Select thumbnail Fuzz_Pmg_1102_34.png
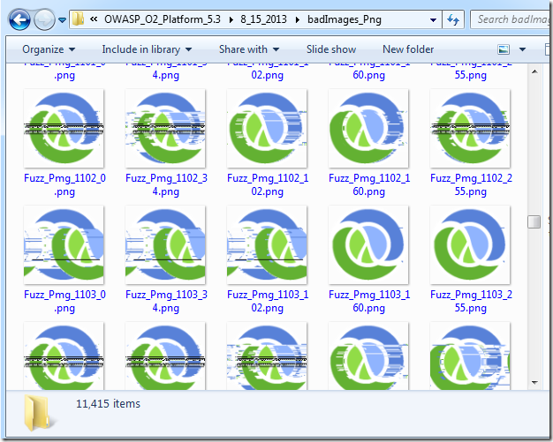Screen dimensions: 553x442 pyautogui.click(x=165, y=128)
